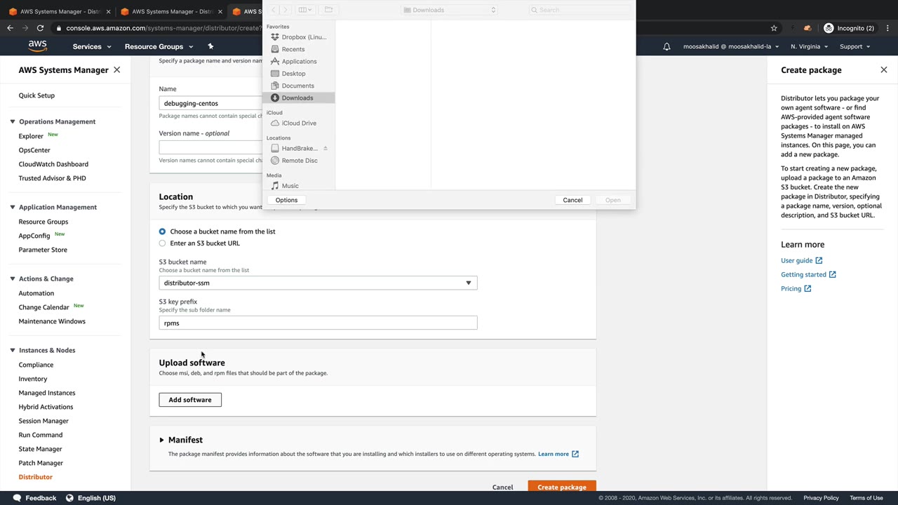Open the Support menu
Image resolution: width=898 pixels, height=505 pixels.
[855, 46]
